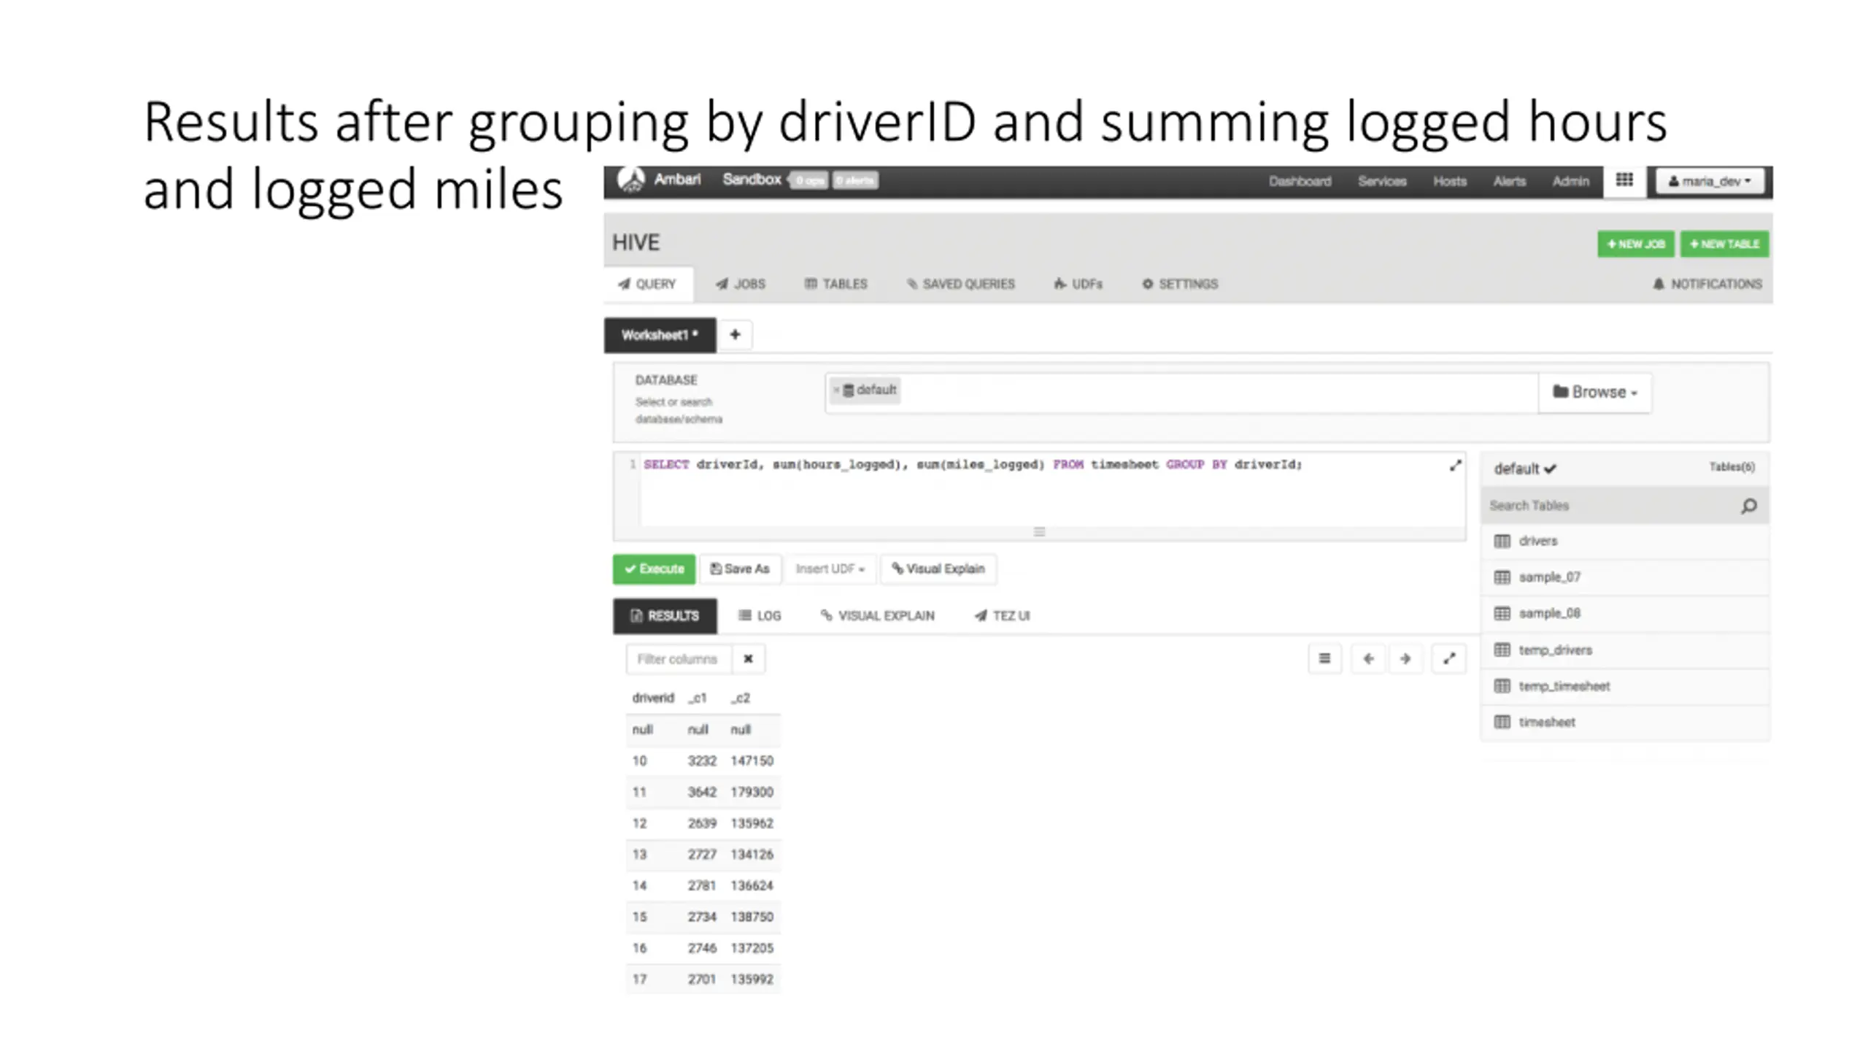Click the value 3642
Image resolution: width=1868 pixels, height=1051 pixels.
point(701,792)
